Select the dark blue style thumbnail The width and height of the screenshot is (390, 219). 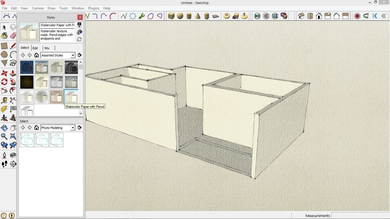[x=27, y=68]
